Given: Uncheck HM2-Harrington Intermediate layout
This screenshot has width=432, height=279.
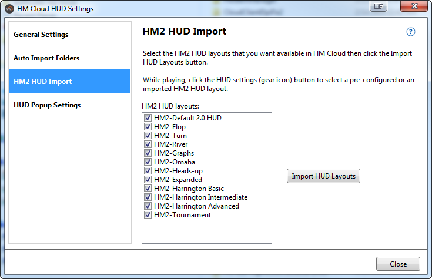Looking at the screenshot, I should [x=148, y=197].
